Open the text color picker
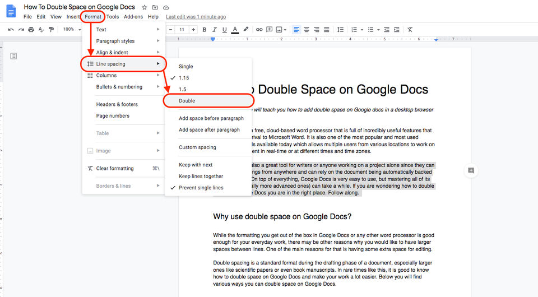The width and height of the screenshot is (538, 297). point(235,30)
